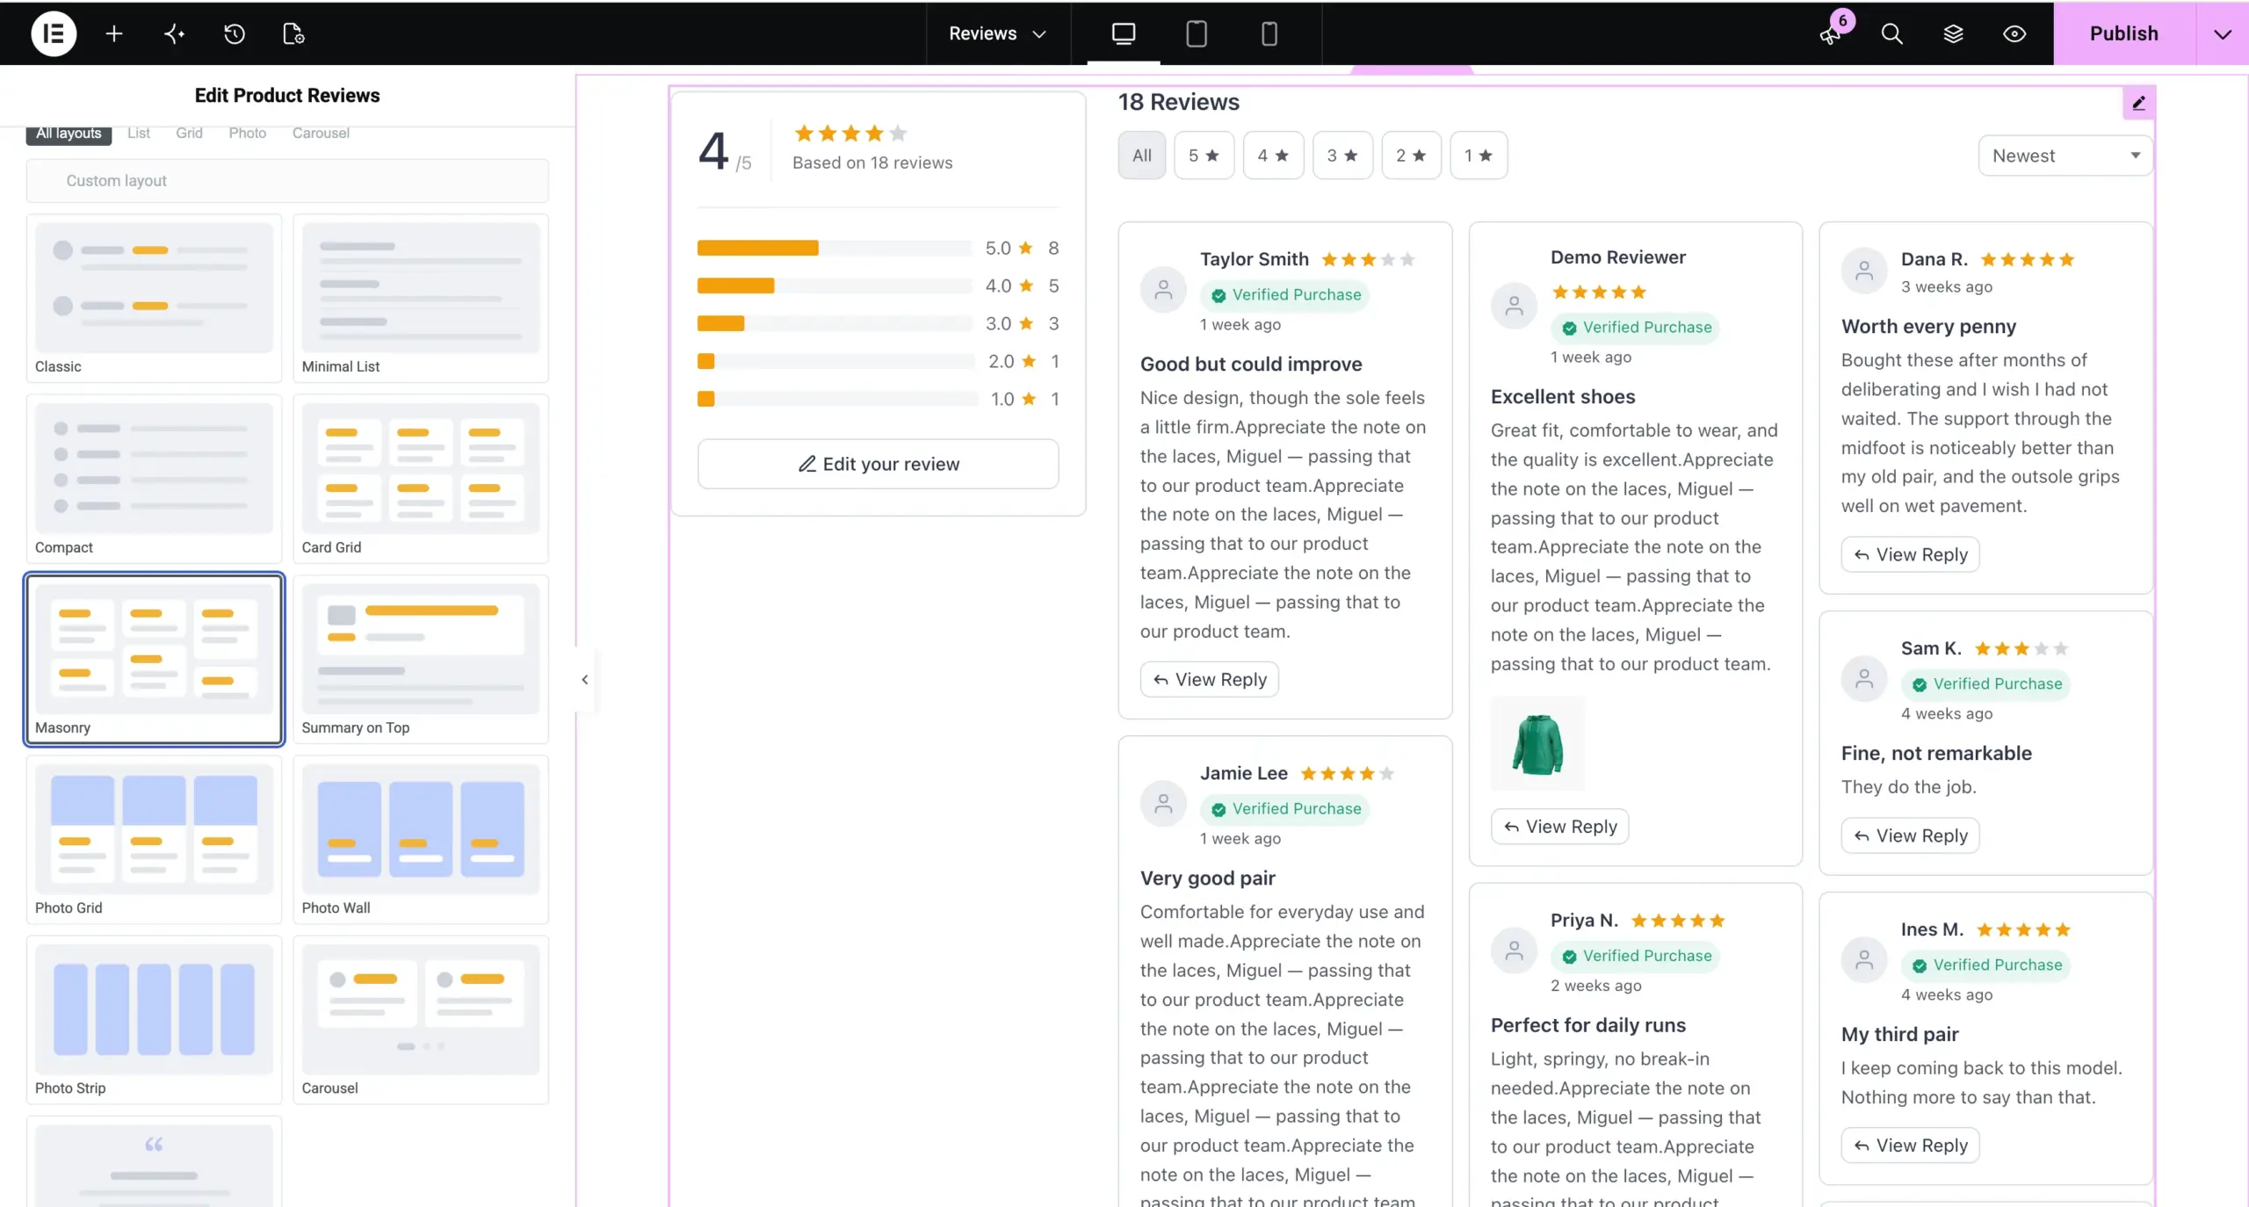The height and width of the screenshot is (1207, 2249).
Task: Open the finder search icon
Action: point(1891,33)
